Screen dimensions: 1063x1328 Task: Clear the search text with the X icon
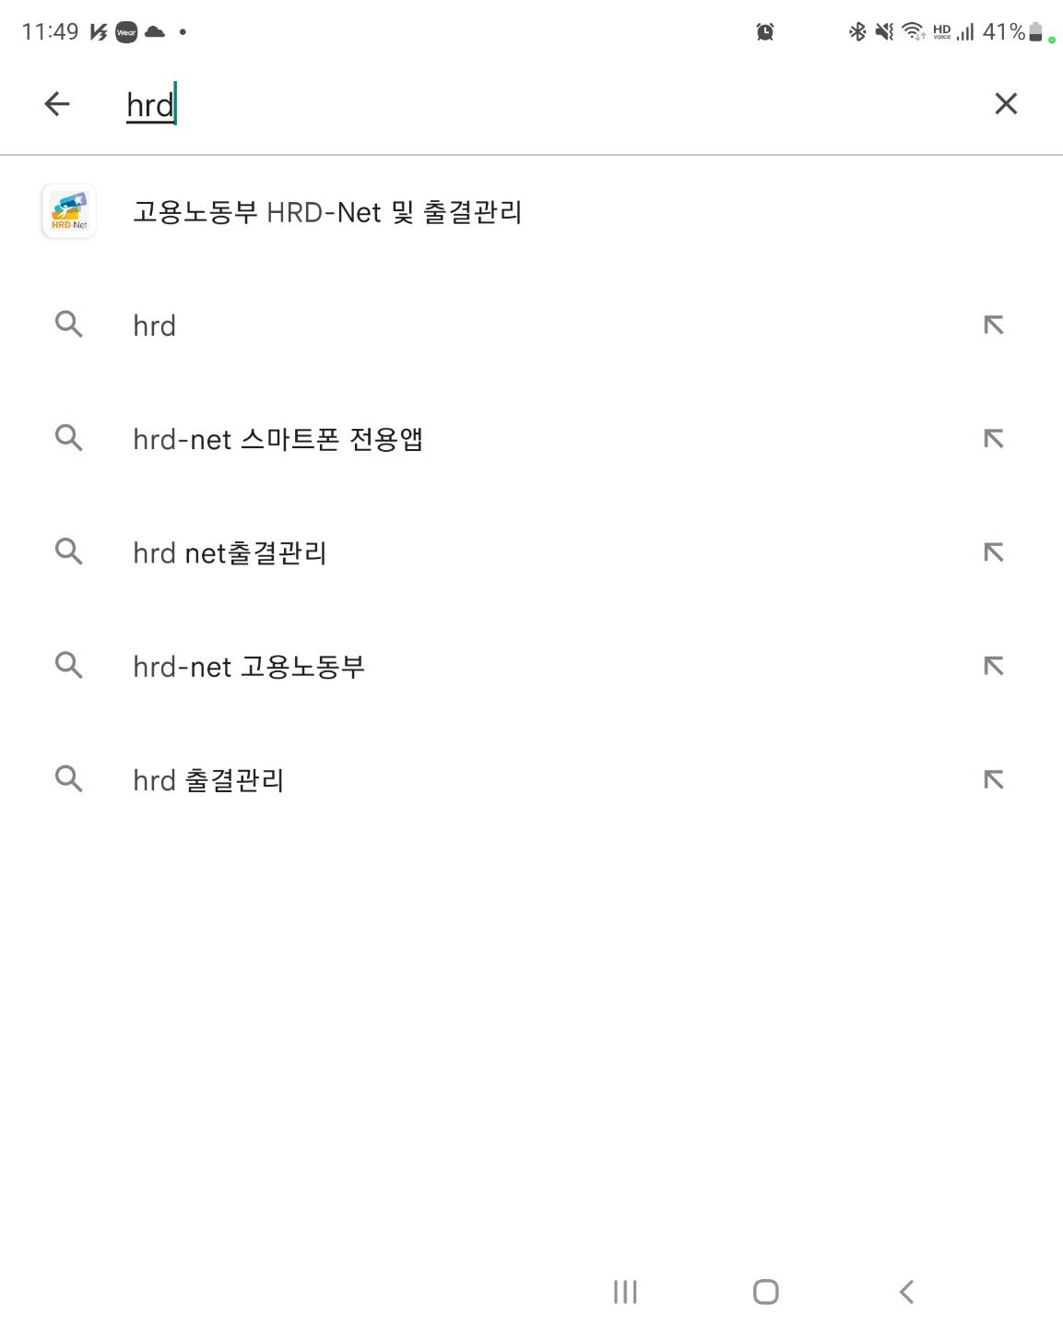coord(1006,103)
